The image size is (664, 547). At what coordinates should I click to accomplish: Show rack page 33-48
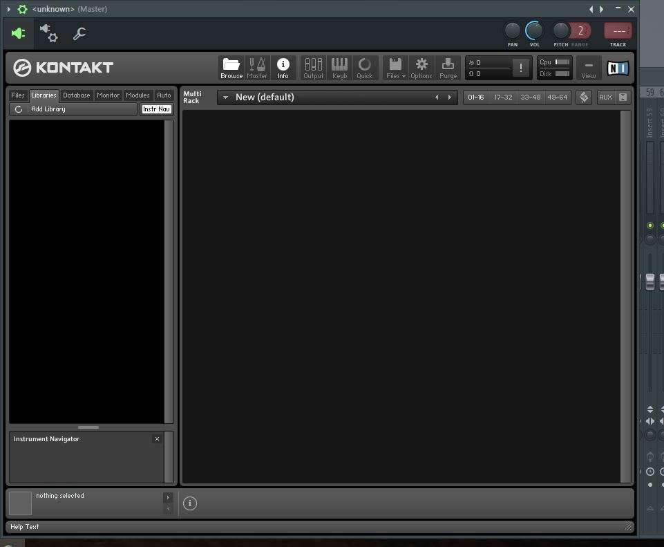(x=530, y=97)
